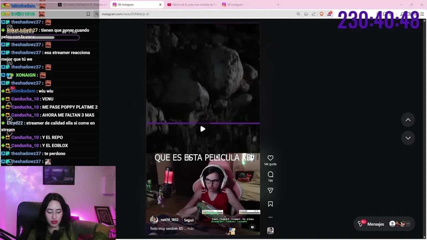The height and width of the screenshot is (240, 427).
Task: Play the paused reel video
Action: (x=203, y=129)
